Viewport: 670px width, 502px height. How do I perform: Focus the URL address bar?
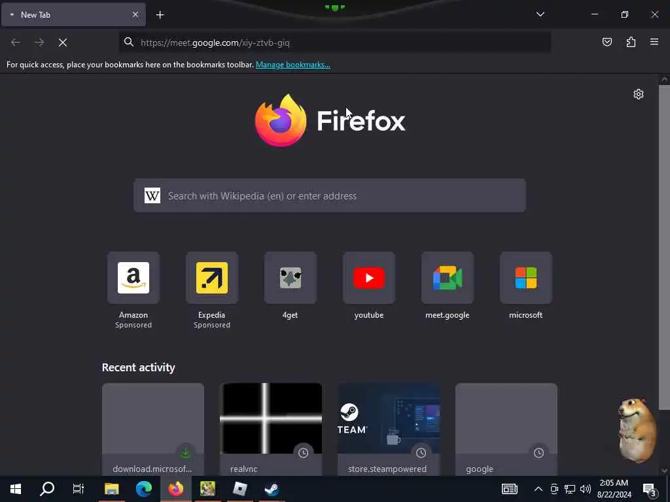[335, 42]
